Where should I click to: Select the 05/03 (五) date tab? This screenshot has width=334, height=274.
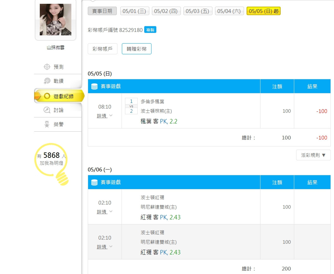click(x=198, y=11)
